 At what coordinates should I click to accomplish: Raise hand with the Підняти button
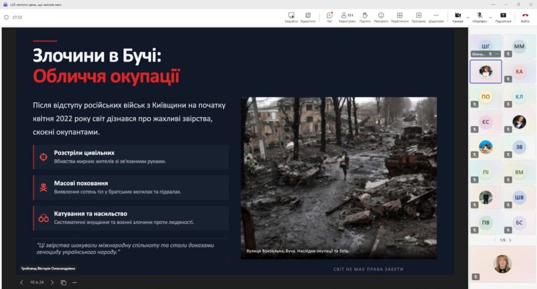[365, 17]
